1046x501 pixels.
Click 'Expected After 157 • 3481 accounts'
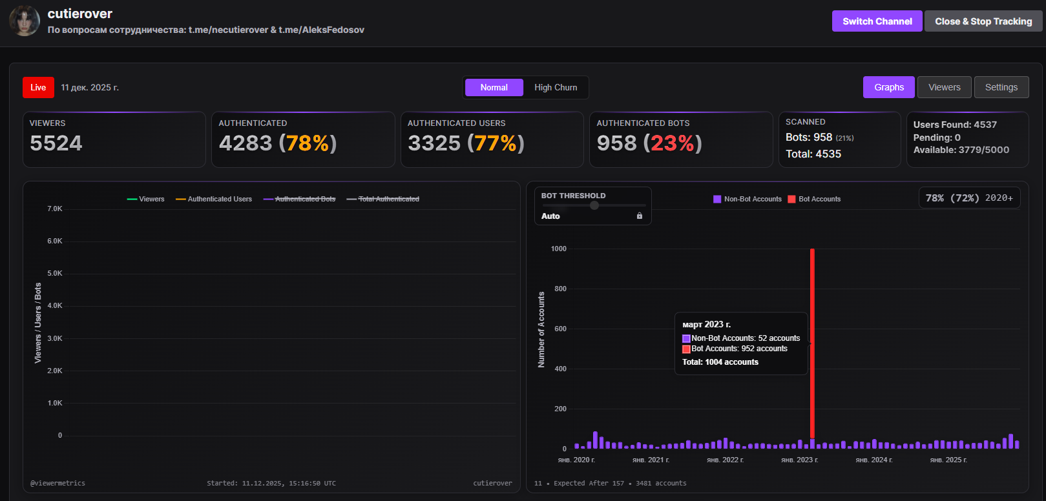[620, 483]
